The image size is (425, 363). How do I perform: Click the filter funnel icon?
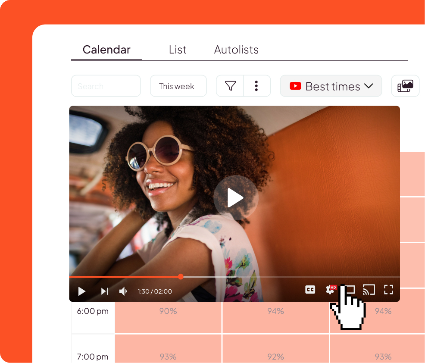(x=230, y=86)
